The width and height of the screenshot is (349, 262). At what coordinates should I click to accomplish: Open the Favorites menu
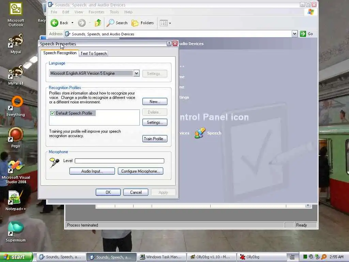[x=96, y=12]
